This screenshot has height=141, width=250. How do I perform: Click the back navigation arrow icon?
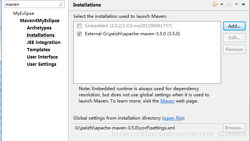click(215, 4)
